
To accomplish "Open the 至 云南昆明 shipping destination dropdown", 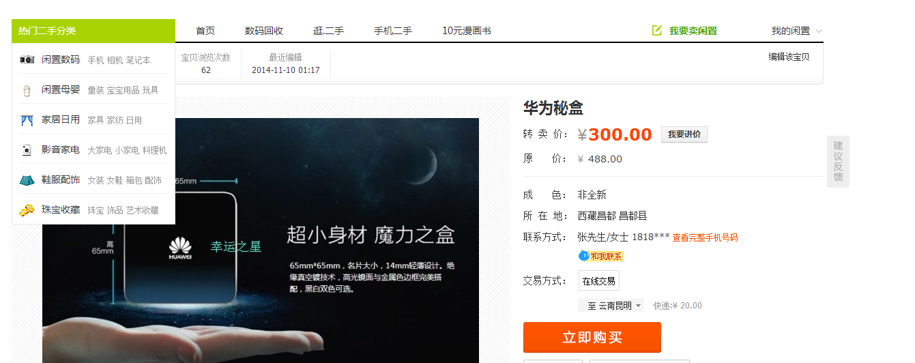I will pyautogui.click(x=611, y=306).
